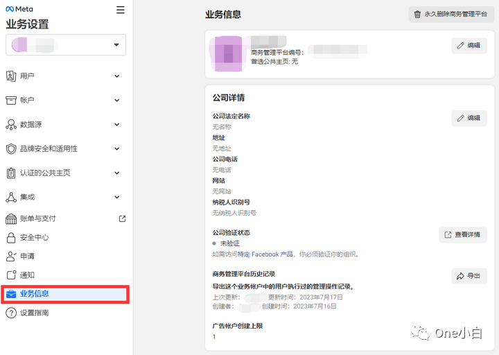Image resolution: width=499 pixels, height=355 pixels.
Task: Click 编辑 button in business profile card
Action: click(469, 46)
